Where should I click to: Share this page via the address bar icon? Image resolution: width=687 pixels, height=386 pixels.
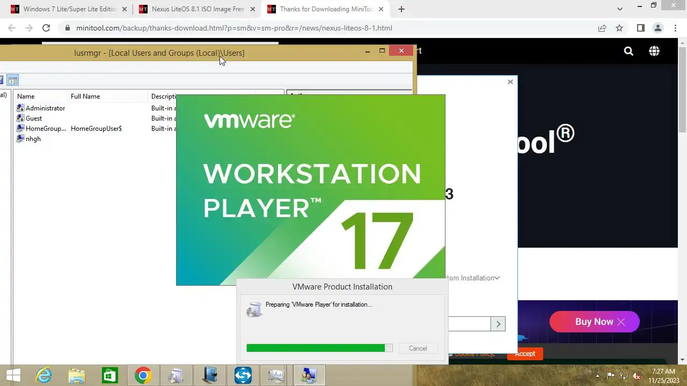[602, 28]
